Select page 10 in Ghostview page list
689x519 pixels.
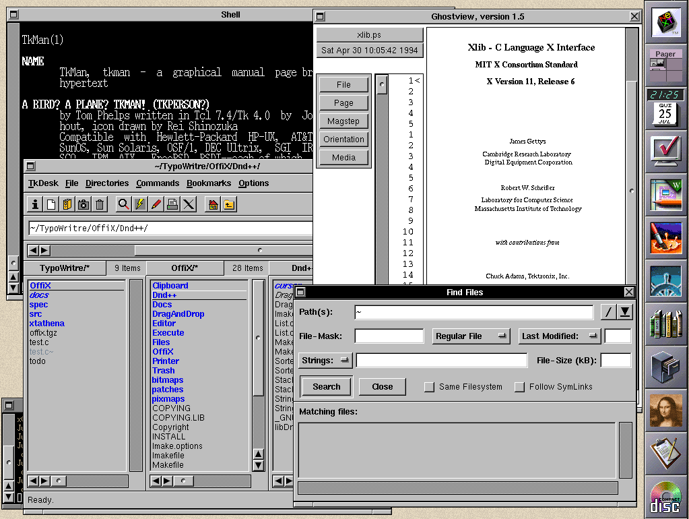[x=407, y=232]
